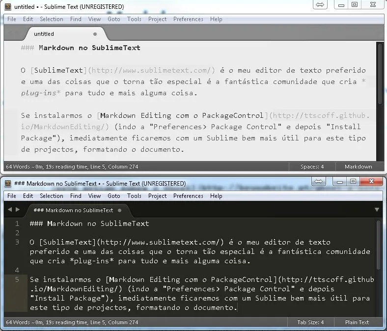Click the sublimetext.com URL in top editor

point(151,71)
